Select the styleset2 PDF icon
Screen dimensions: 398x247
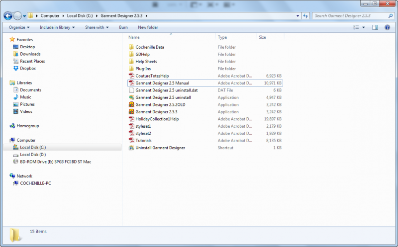131,133
